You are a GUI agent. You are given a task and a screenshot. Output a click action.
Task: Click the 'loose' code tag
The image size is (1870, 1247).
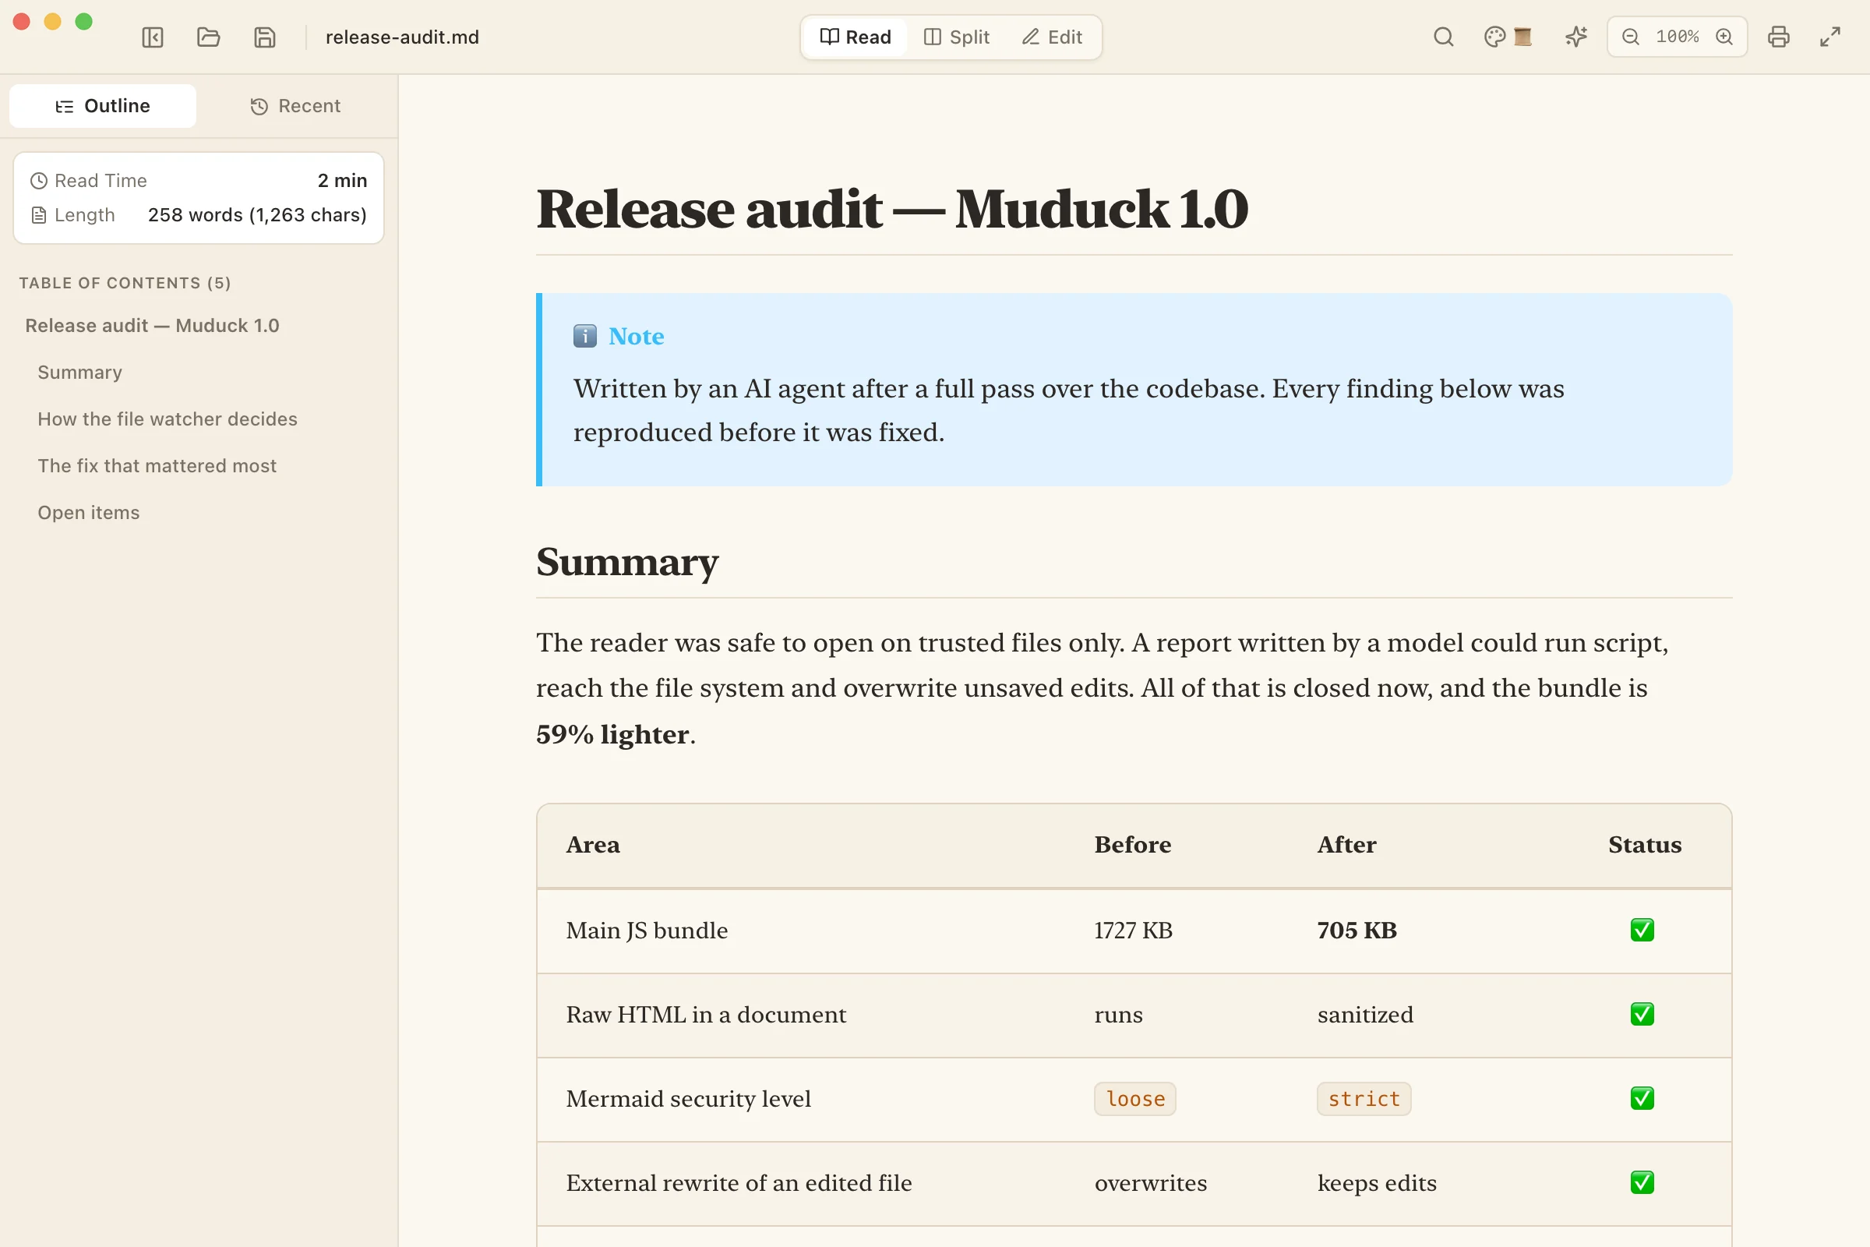(x=1134, y=1098)
